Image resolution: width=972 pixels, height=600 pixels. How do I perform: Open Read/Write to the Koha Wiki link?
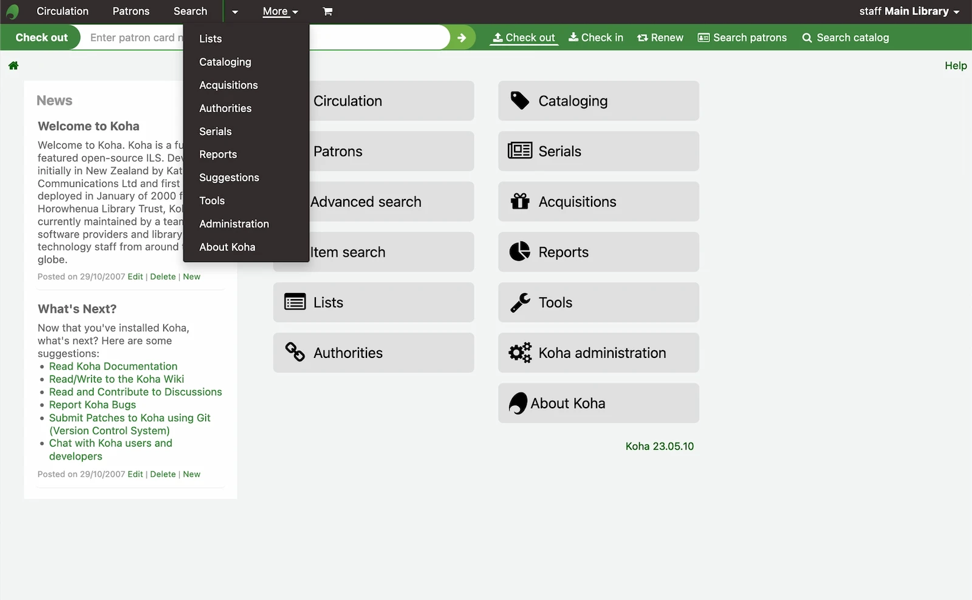(x=117, y=379)
